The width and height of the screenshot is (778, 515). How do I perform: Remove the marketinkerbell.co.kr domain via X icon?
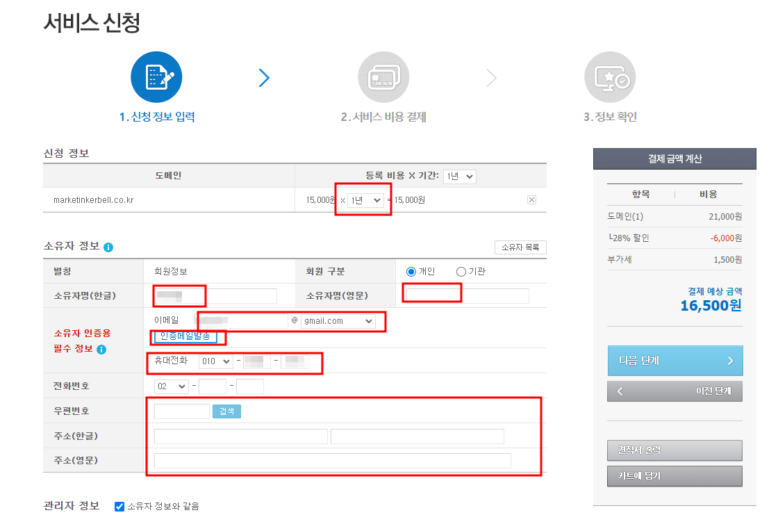coord(531,199)
